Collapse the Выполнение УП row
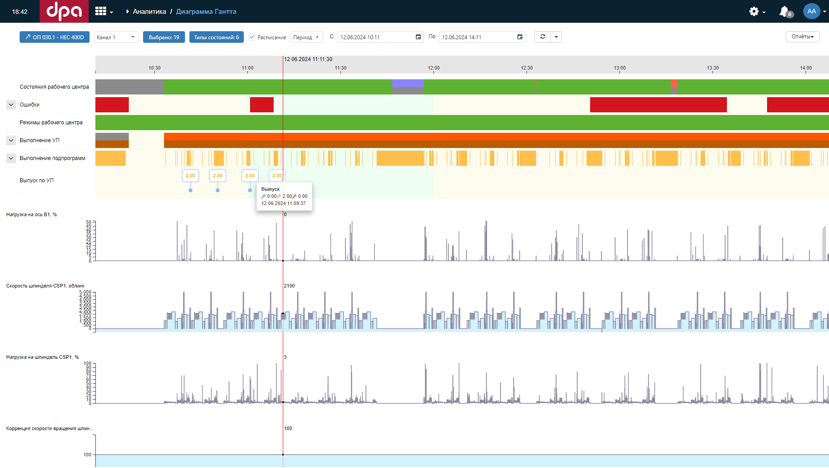 click(x=11, y=140)
